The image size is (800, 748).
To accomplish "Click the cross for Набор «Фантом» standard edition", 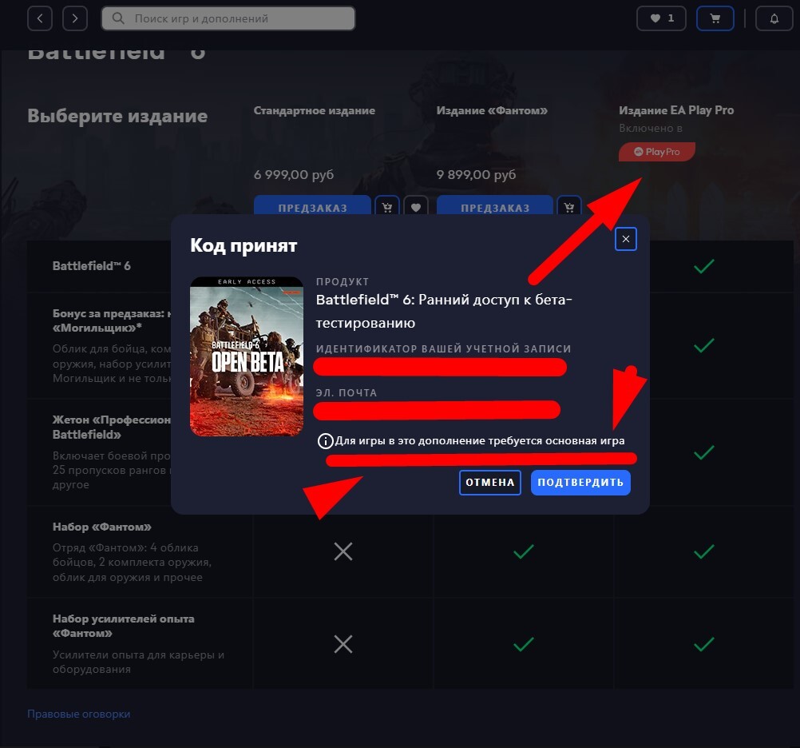I will click(x=343, y=551).
